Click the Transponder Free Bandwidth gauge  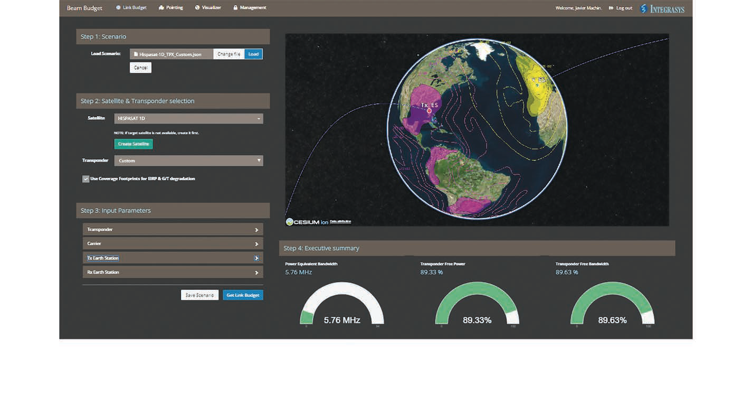(612, 304)
